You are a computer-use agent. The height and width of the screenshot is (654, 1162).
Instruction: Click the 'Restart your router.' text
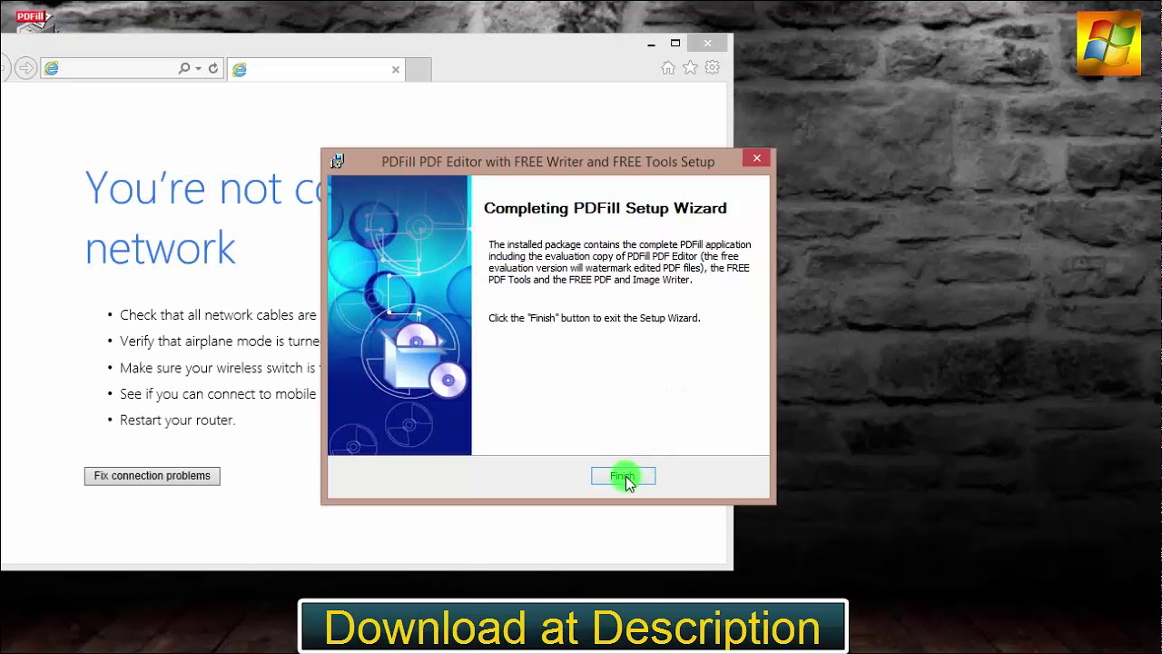click(x=177, y=420)
